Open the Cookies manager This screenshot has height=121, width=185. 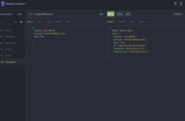pyautogui.click(x=19, y=14)
